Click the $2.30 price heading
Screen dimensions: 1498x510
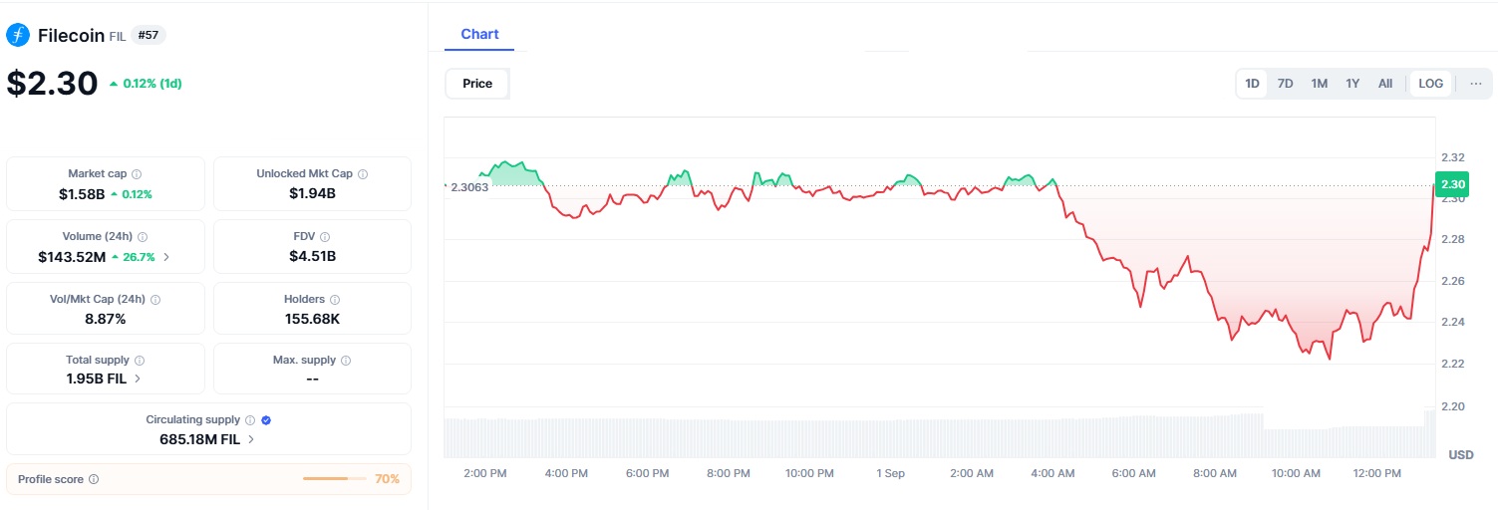52,84
